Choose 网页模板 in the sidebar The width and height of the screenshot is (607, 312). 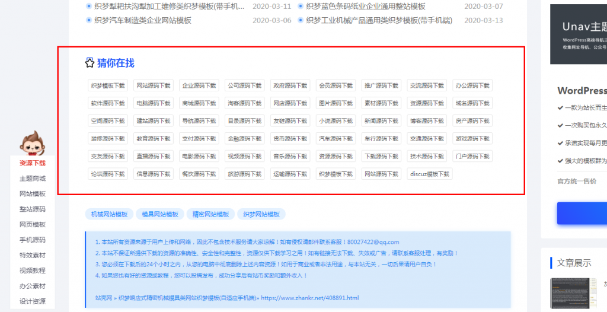33,224
